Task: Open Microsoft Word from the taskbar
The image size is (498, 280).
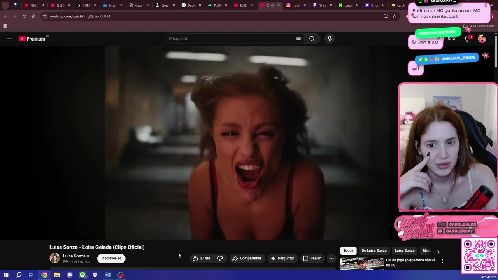Action: click(108, 275)
